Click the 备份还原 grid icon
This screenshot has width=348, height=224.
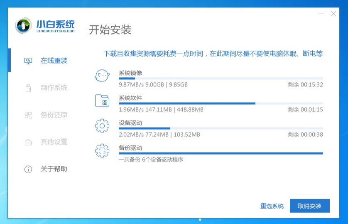(x=28, y=115)
